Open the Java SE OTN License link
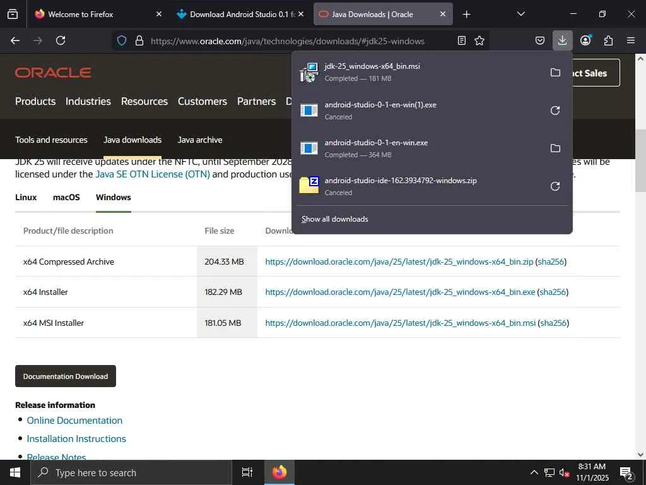Screen dimensions: 646x485 tap(153, 174)
